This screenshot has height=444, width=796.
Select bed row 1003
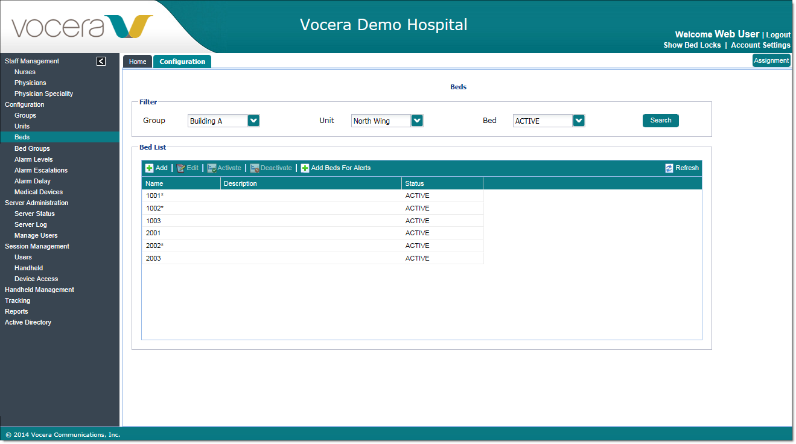click(x=313, y=221)
